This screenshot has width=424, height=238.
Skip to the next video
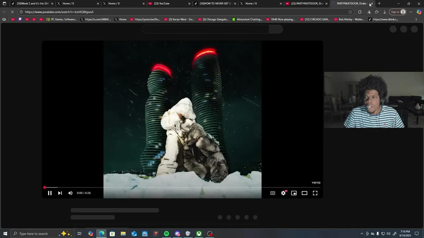pos(60,193)
